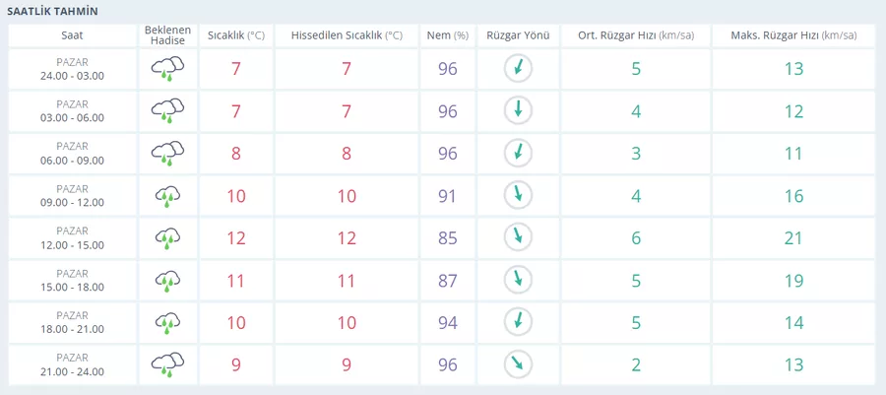The height and width of the screenshot is (395, 886).
Task: Select the PAZAR 09.00 - 12.00 time cell
Action: tap(72, 195)
